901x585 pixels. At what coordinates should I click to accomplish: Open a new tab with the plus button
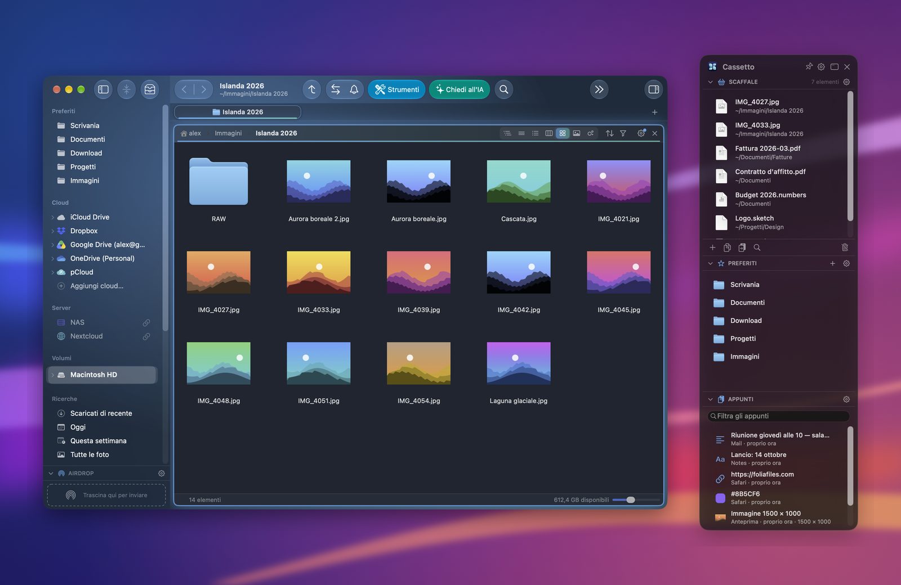tap(655, 112)
